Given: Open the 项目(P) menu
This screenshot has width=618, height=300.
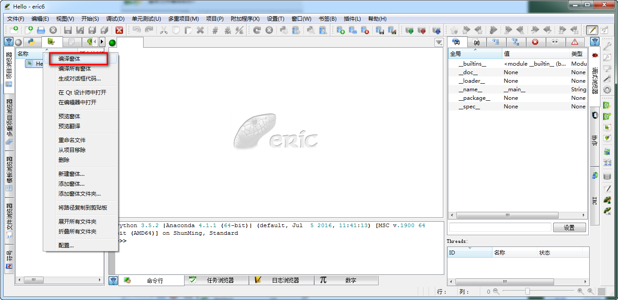Looking at the screenshot, I should [215, 18].
